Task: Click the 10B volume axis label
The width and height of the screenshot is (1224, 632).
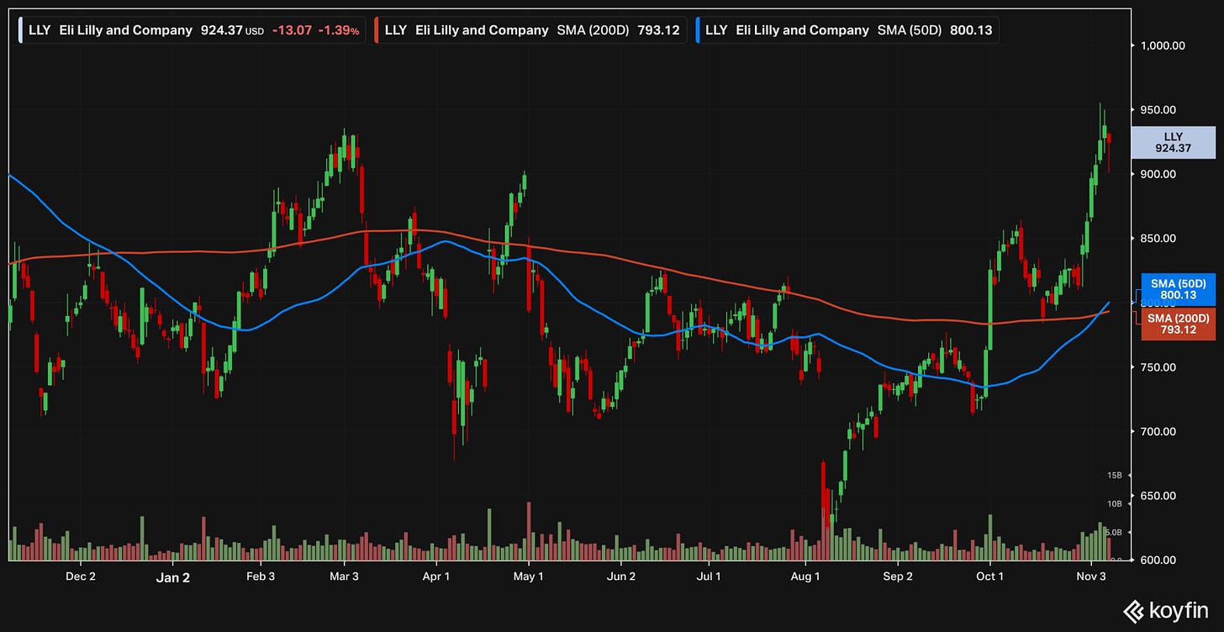Action: [1115, 504]
